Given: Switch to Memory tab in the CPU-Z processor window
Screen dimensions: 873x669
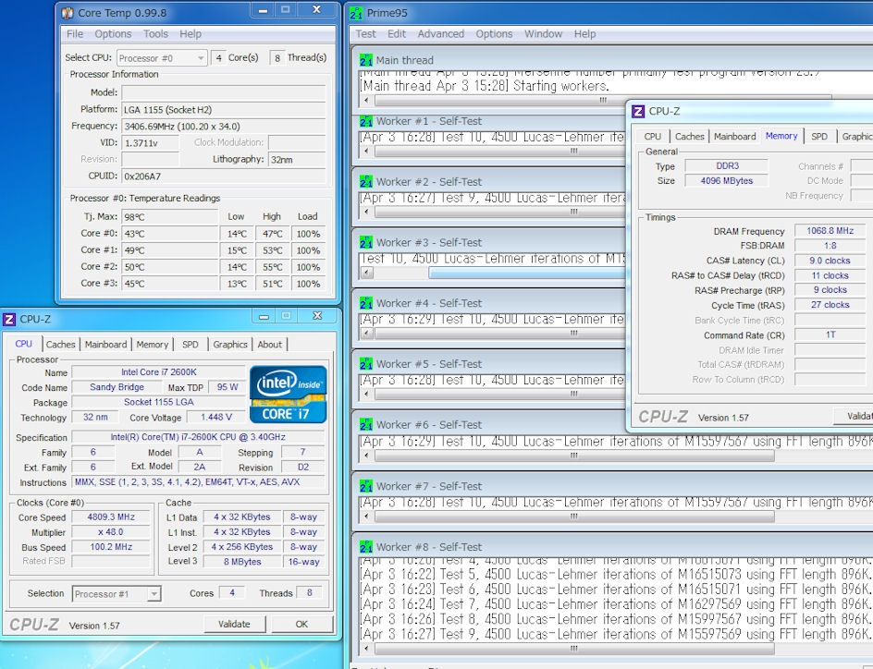Looking at the screenshot, I should (x=152, y=345).
